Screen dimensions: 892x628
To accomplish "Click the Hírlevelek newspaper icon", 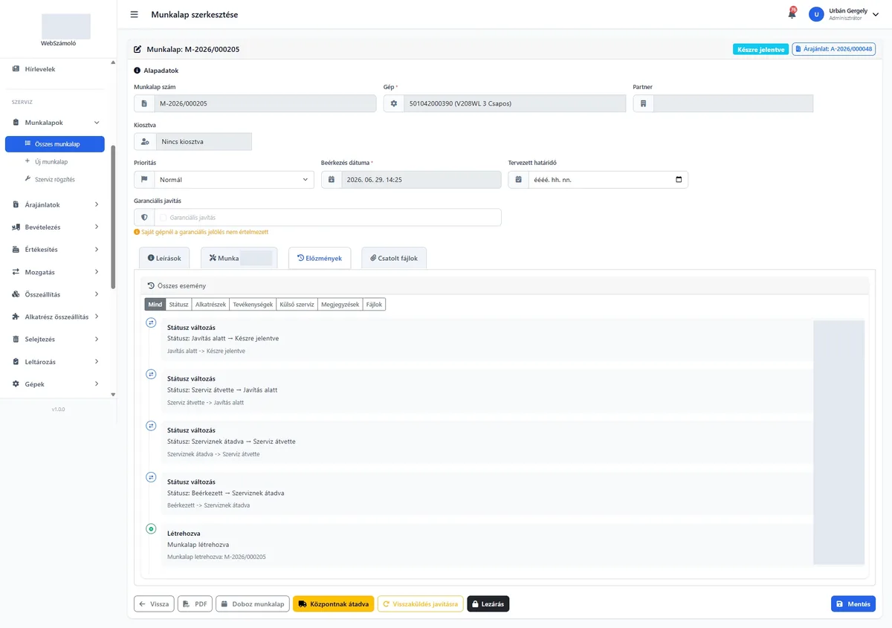I will 16,69.
